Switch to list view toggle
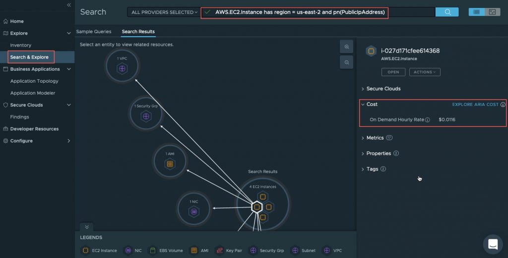This screenshot has width=508, height=258. (477, 12)
